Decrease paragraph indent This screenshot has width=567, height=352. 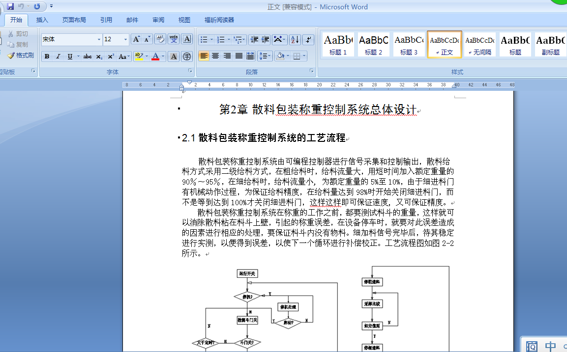[254, 39]
